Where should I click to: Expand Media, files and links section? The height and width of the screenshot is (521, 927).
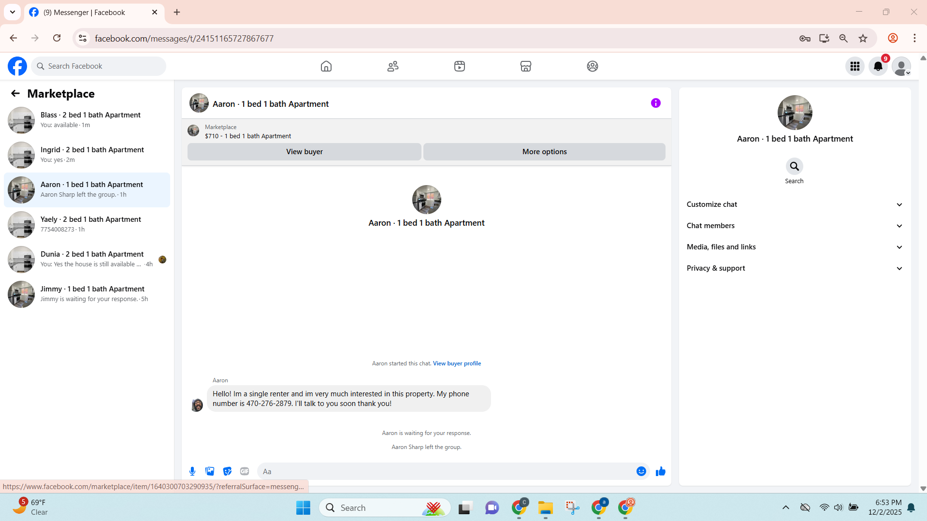795,247
